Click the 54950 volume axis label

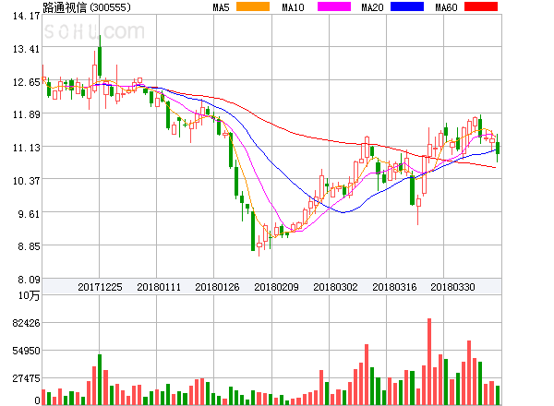[26, 351]
